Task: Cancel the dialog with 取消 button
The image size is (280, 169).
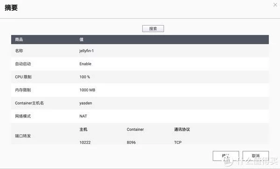Action: coord(256,156)
